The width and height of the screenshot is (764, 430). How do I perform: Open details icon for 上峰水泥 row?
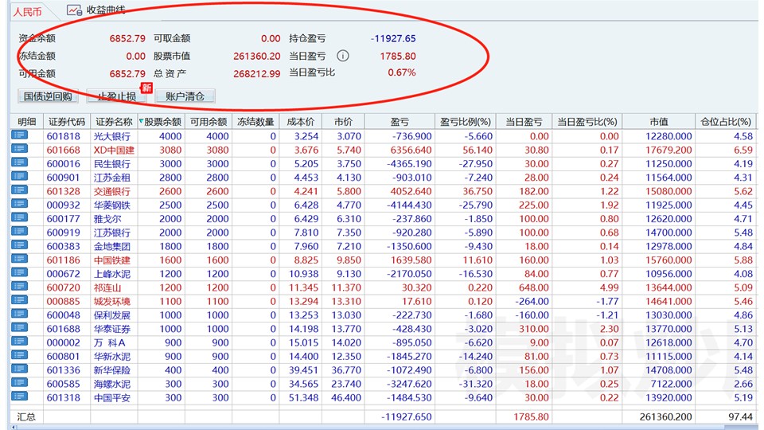click(x=19, y=272)
